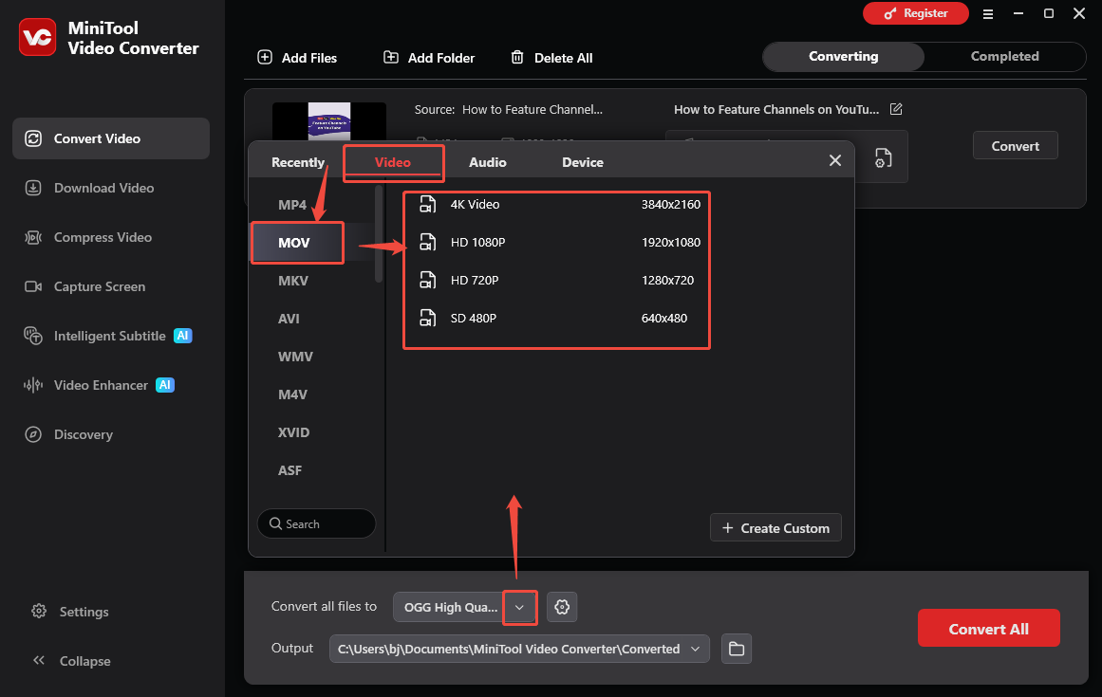Click the Delete All trash icon
Image resolution: width=1102 pixels, height=697 pixels.
[x=517, y=57]
